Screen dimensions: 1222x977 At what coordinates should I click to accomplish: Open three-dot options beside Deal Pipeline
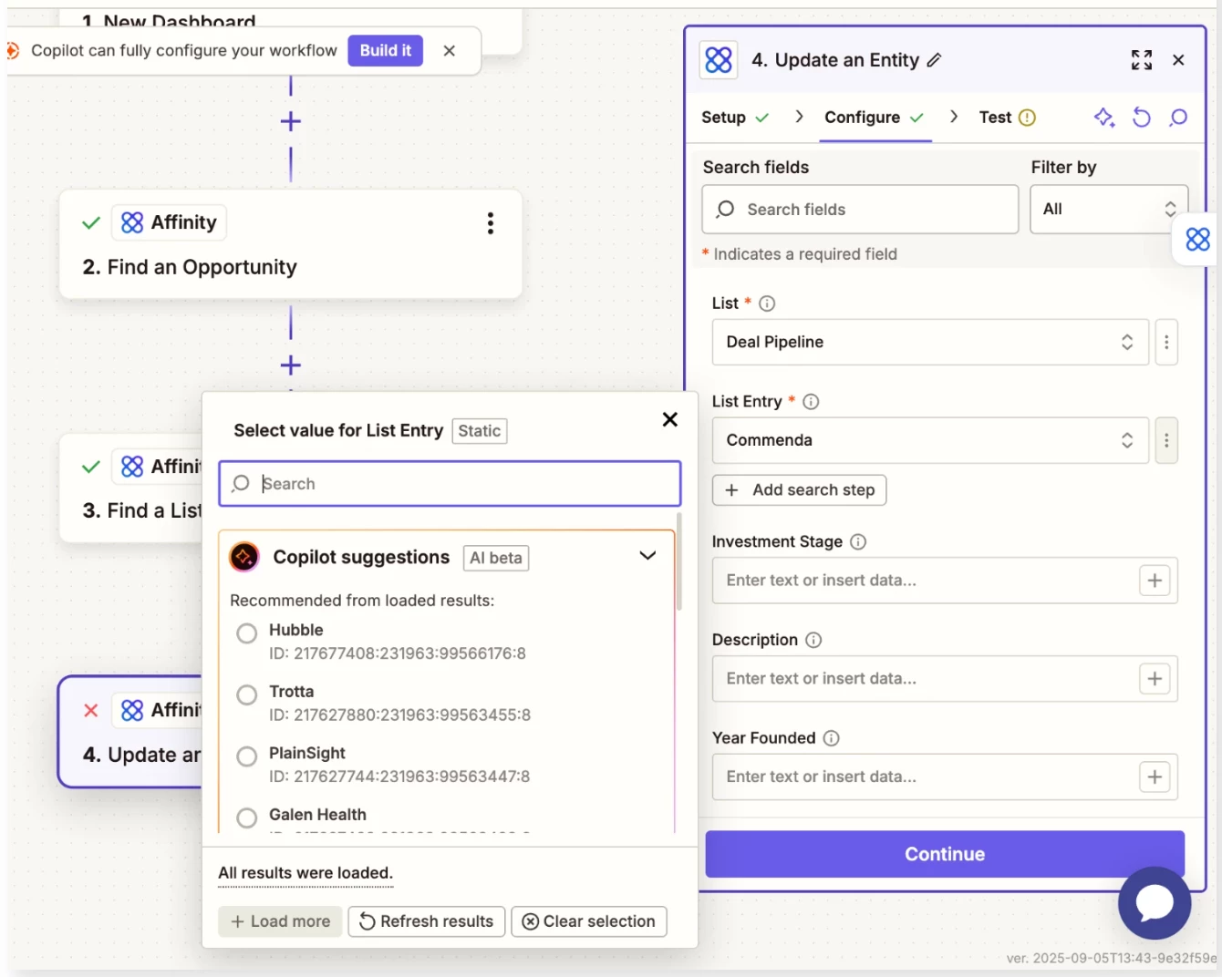pos(1166,343)
